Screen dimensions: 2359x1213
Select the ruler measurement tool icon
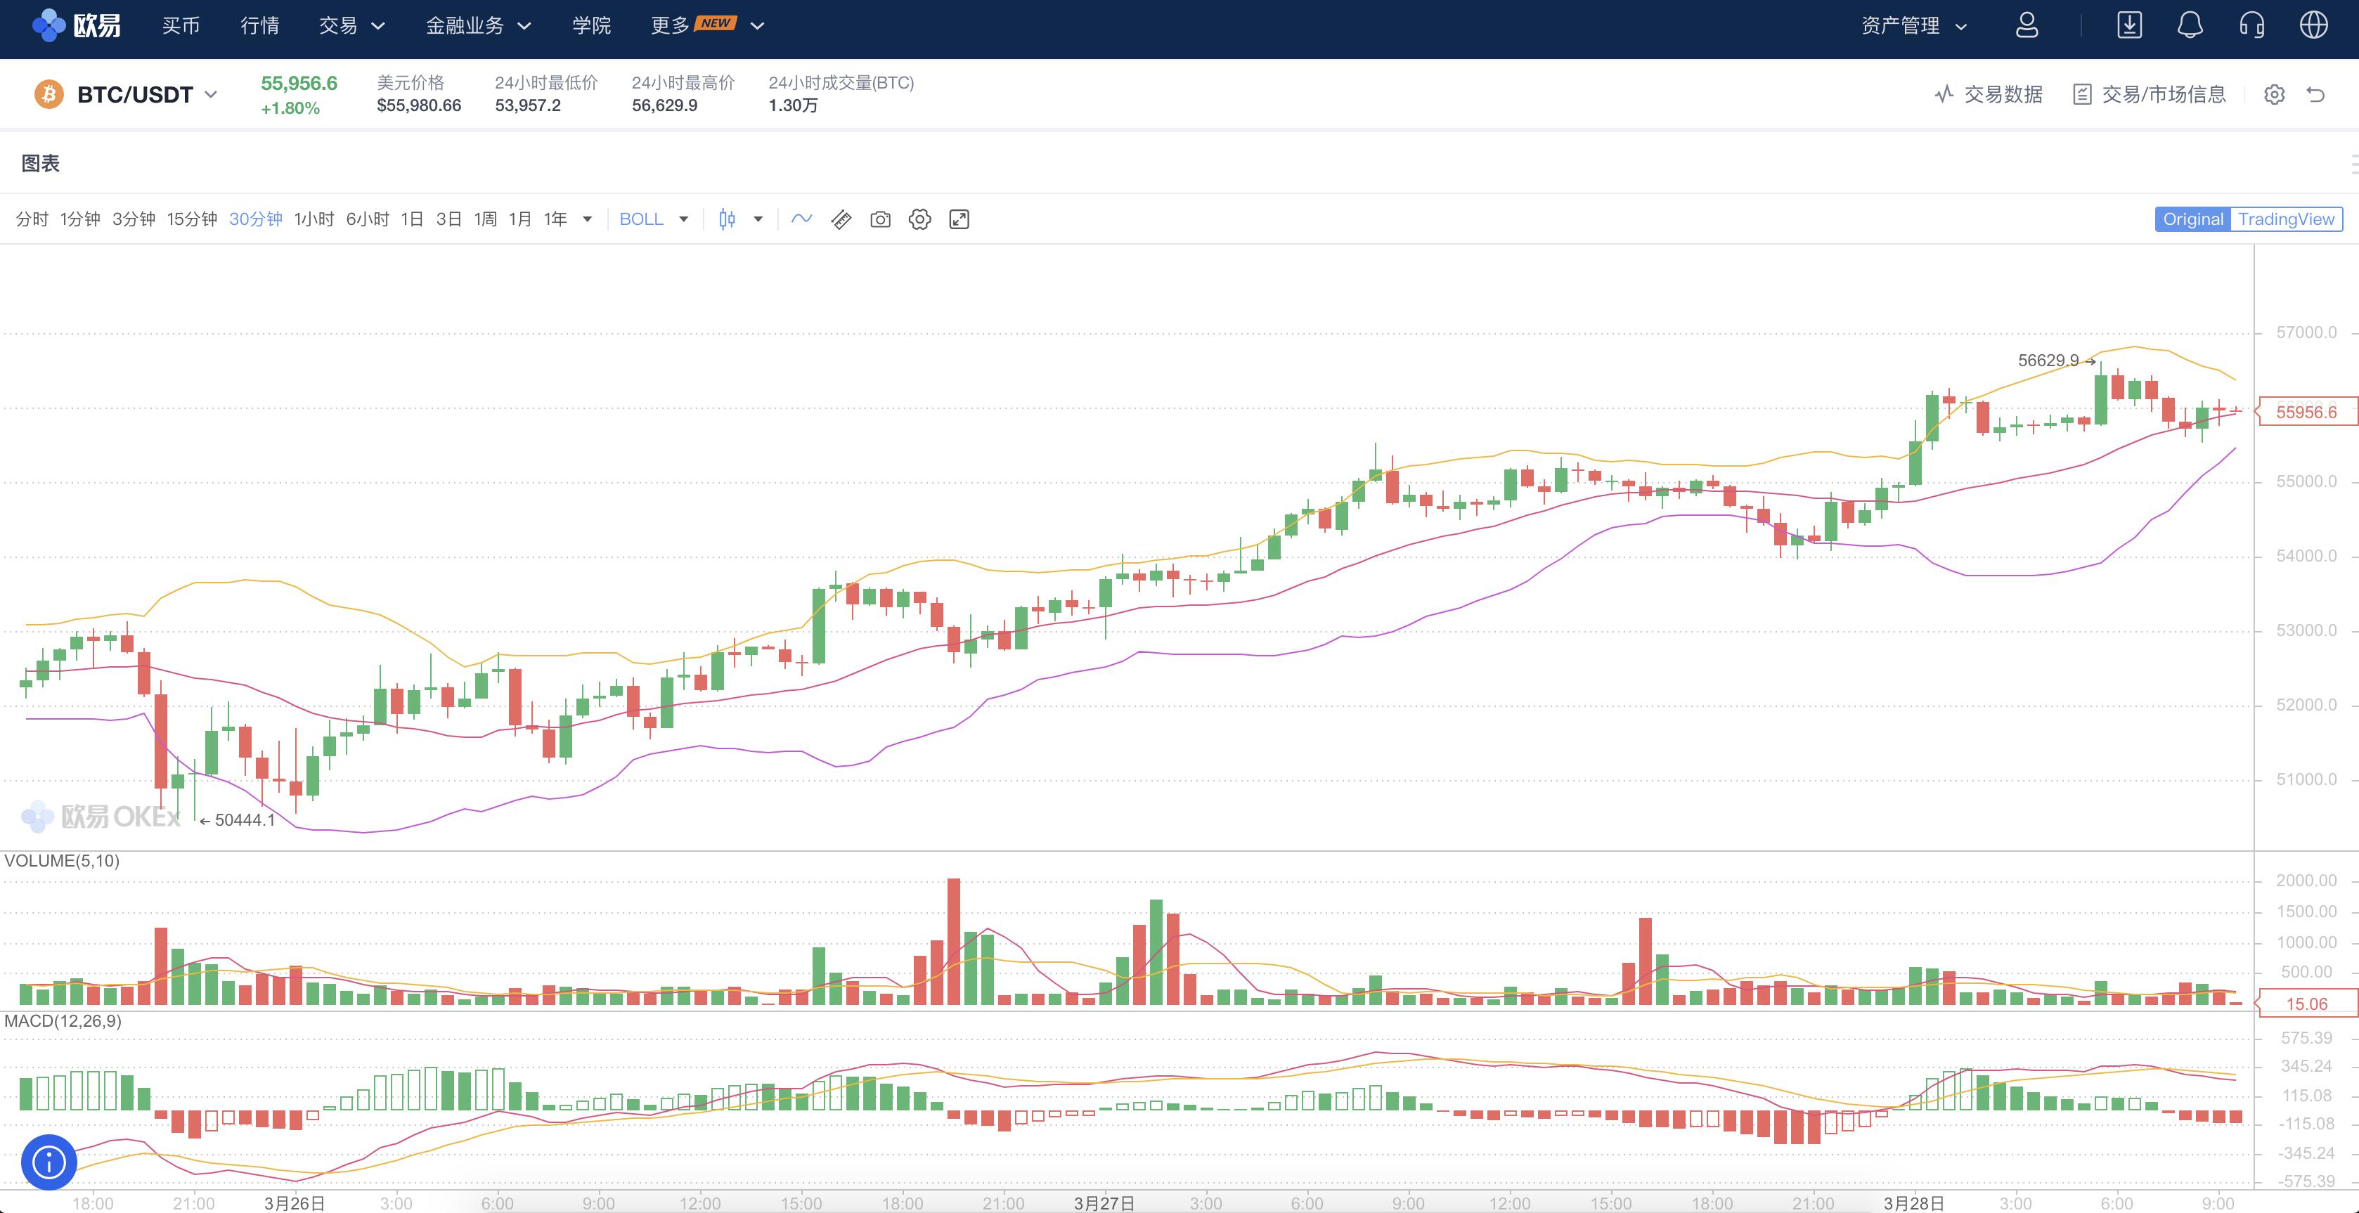(841, 220)
